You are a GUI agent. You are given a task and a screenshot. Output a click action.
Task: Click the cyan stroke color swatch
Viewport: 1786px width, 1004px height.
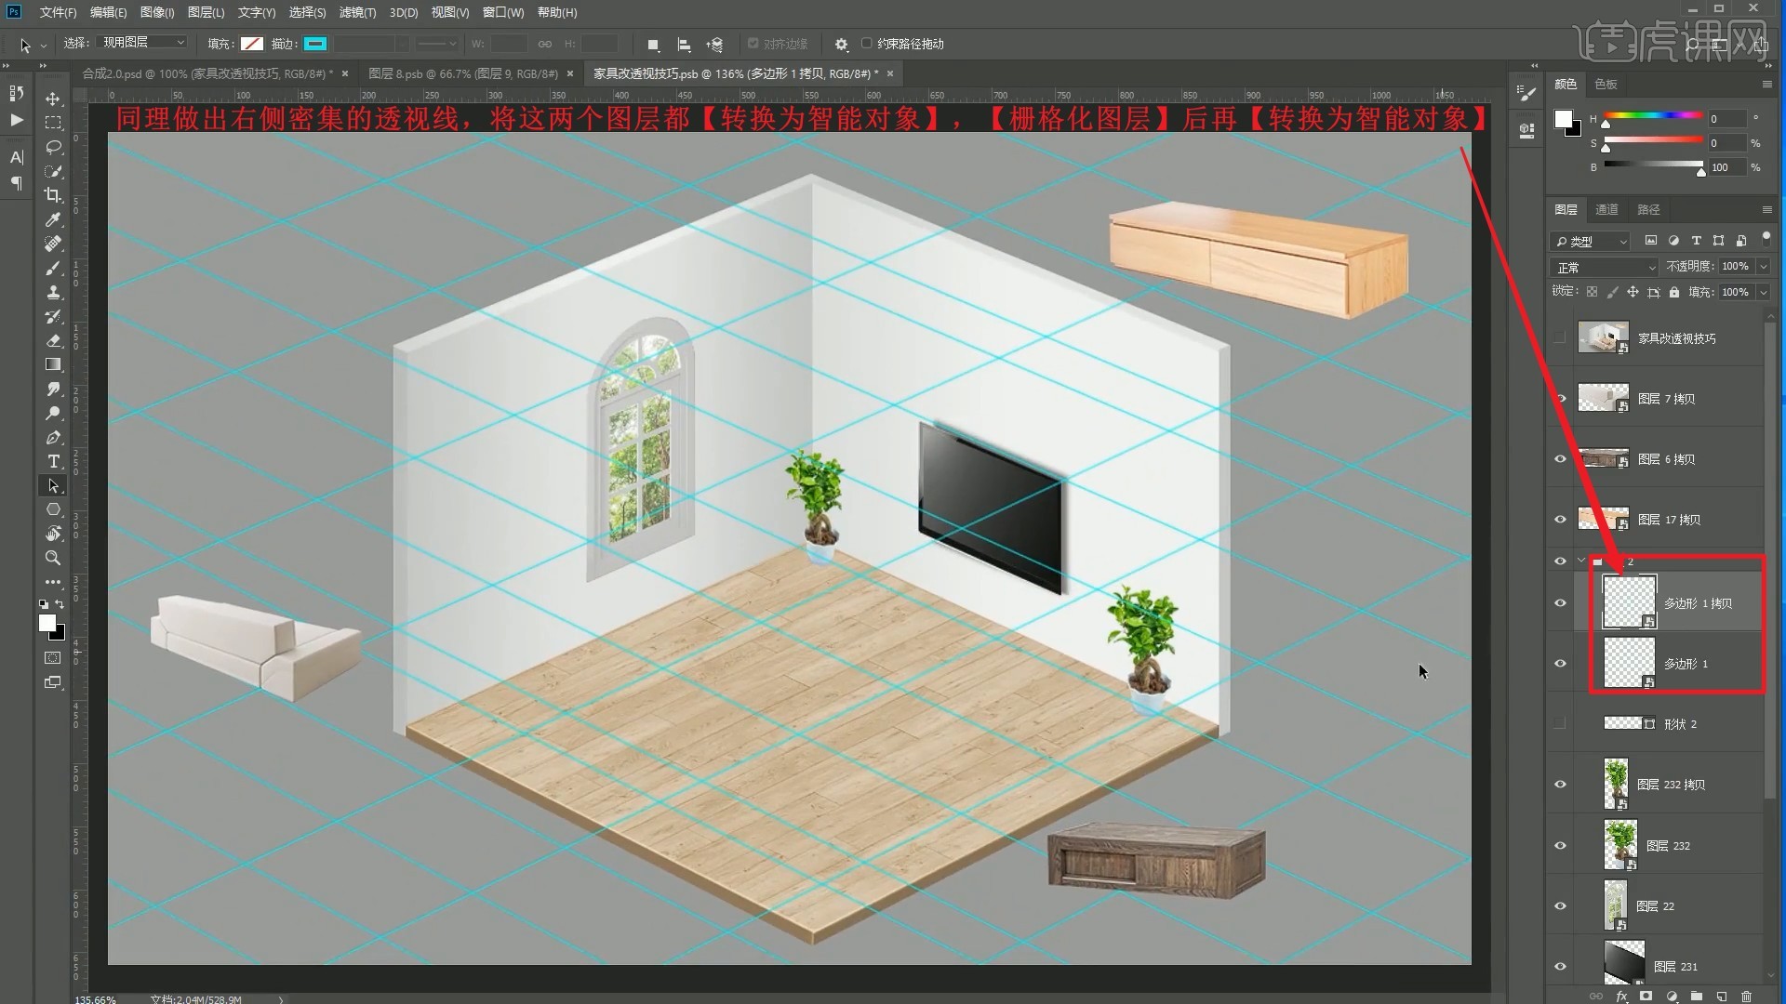pyautogui.click(x=315, y=44)
